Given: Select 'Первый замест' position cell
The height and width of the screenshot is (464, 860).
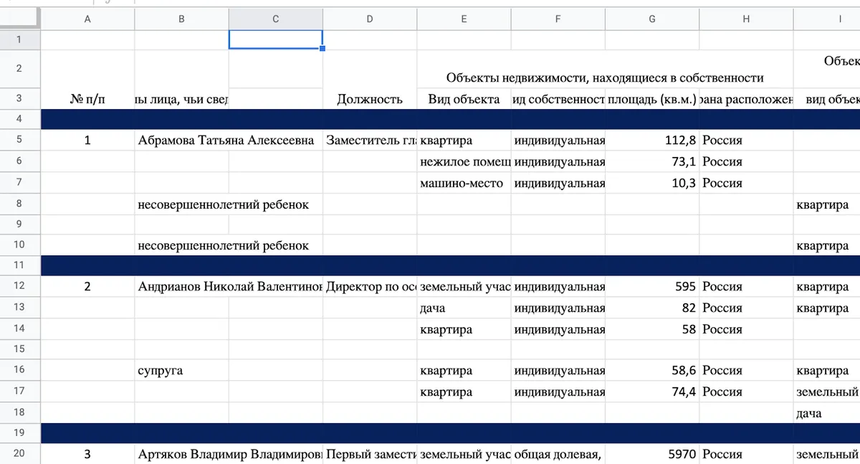Looking at the screenshot, I should [x=370, y=454].
